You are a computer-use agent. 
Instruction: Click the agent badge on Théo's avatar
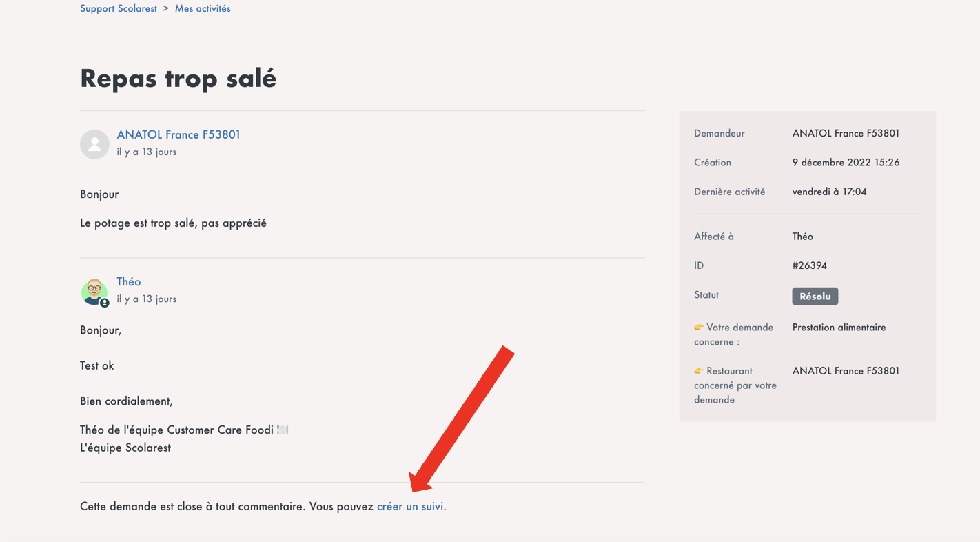tap(105, 303)
